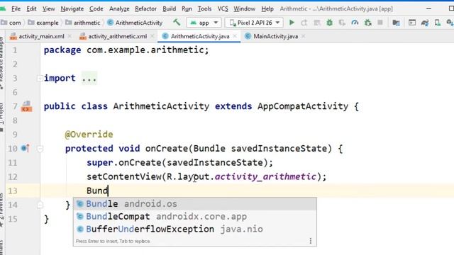The width and height of the screenshot is (454, 255).
Task: Open the AVD Manager icon
Action: 438,22
